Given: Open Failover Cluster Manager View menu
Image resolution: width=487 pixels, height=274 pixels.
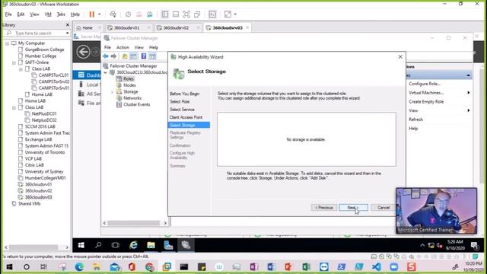Looking at the screenshot, I should coord(138,47).
